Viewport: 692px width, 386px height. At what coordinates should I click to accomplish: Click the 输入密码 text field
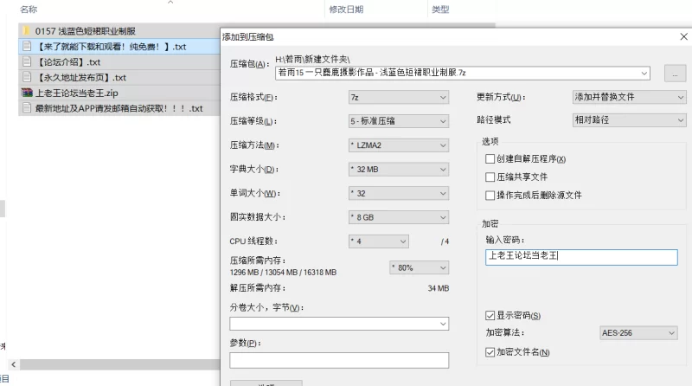click(580, 255)
